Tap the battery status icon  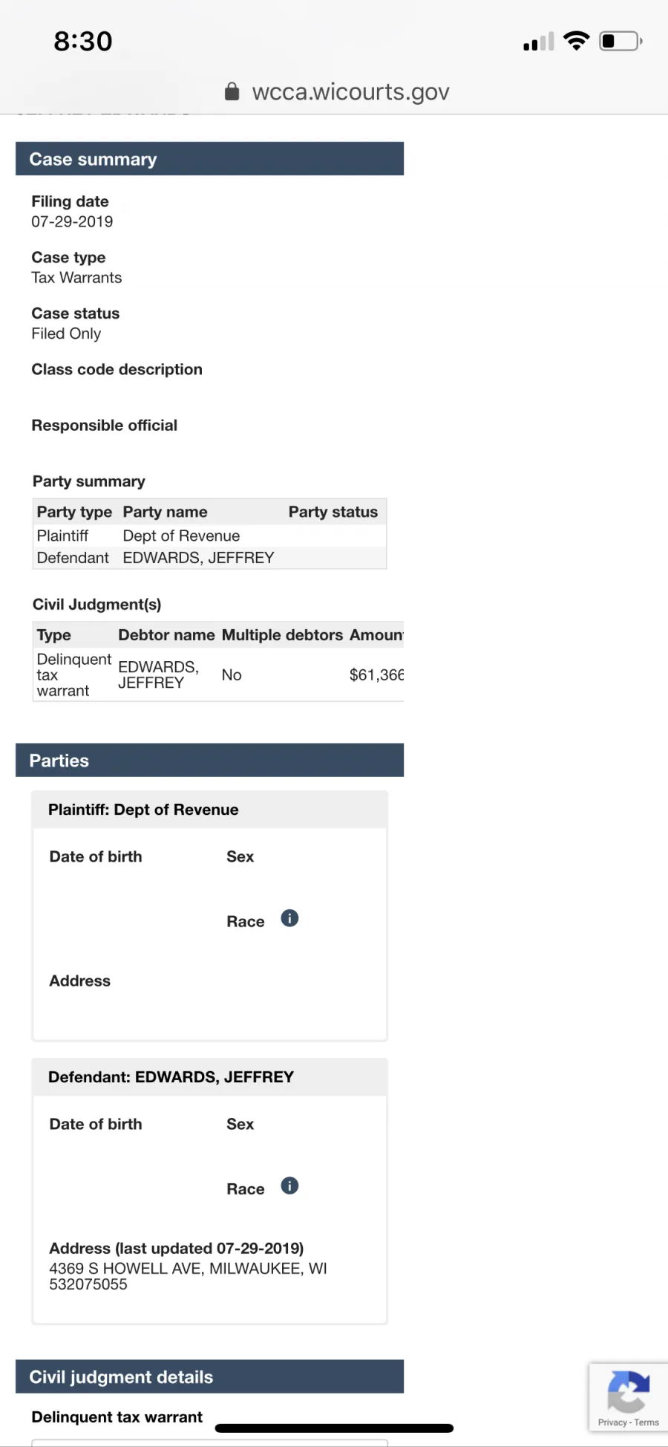(620, 41)
